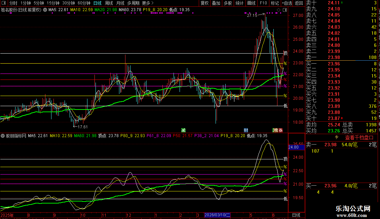Expand the 更多 periods menu
This screenshot has width=380, height=219.
(x=148, y=3)
